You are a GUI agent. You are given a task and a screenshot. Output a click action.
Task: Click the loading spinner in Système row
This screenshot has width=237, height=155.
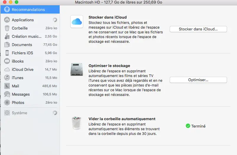click(55, 113)
